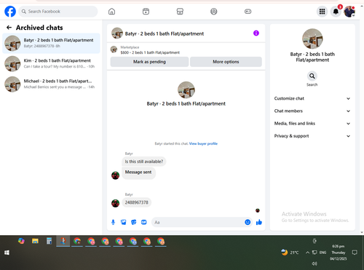This screenshot has height=270, width=364.
Task: Click the Search magnifier in the chat info panel
Action: 312,76
